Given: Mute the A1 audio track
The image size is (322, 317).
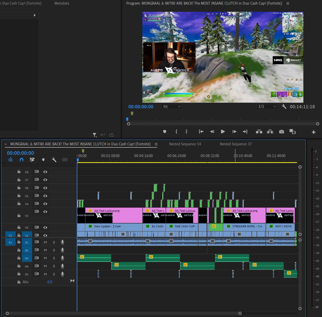Looking at the screenshot, I should pos(45,242).
